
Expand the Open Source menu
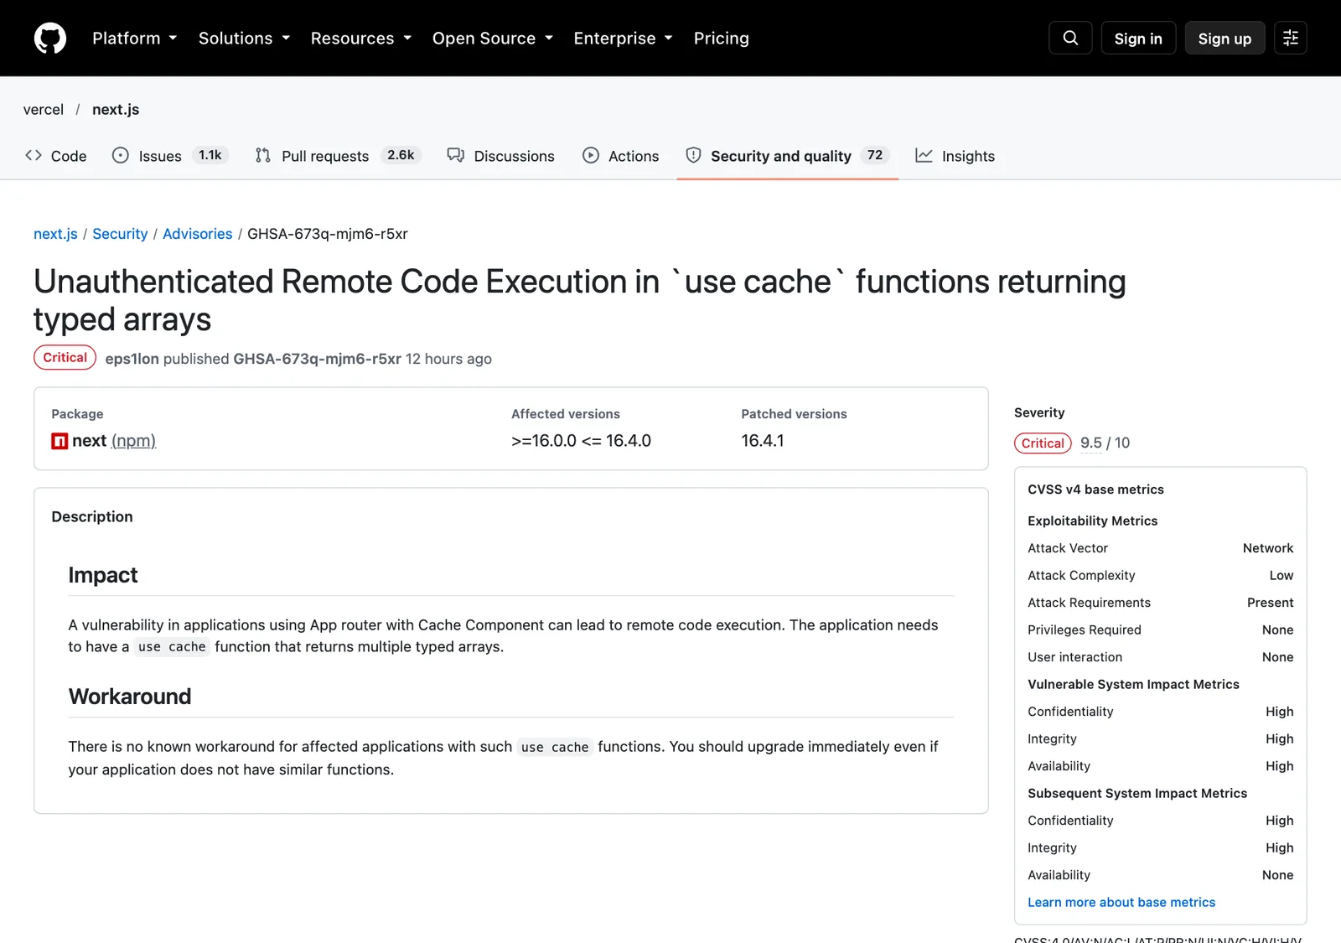493,39
